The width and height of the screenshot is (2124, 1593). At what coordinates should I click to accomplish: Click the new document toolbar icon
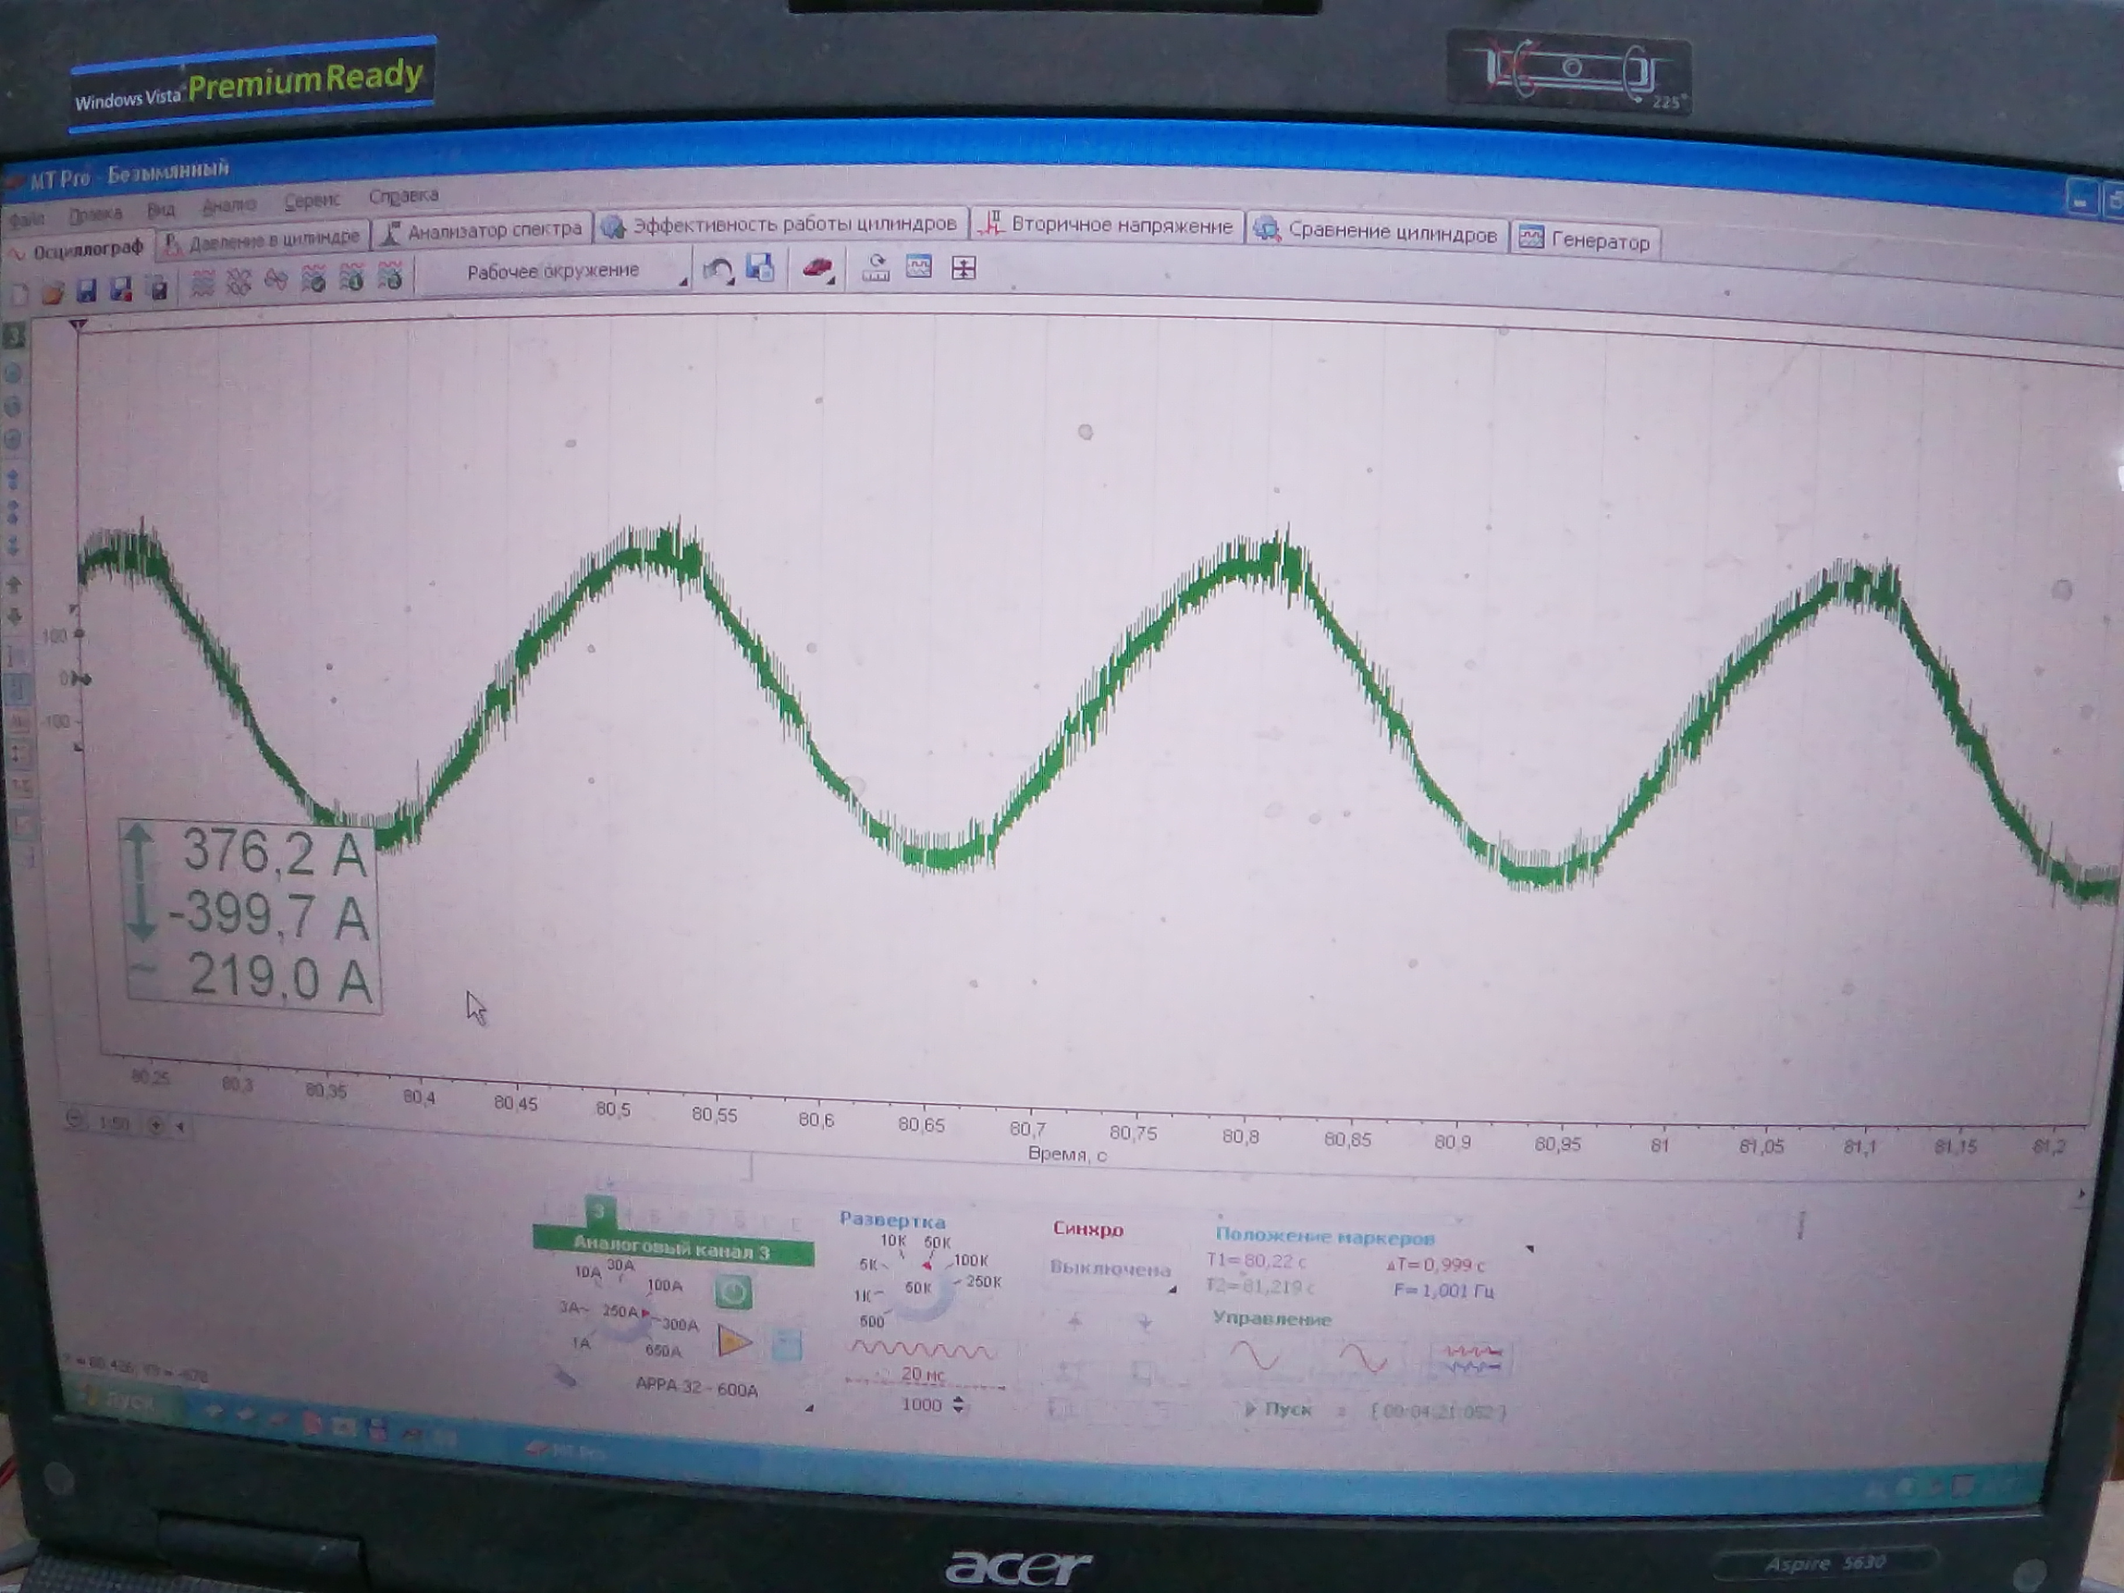pos(19,294)
